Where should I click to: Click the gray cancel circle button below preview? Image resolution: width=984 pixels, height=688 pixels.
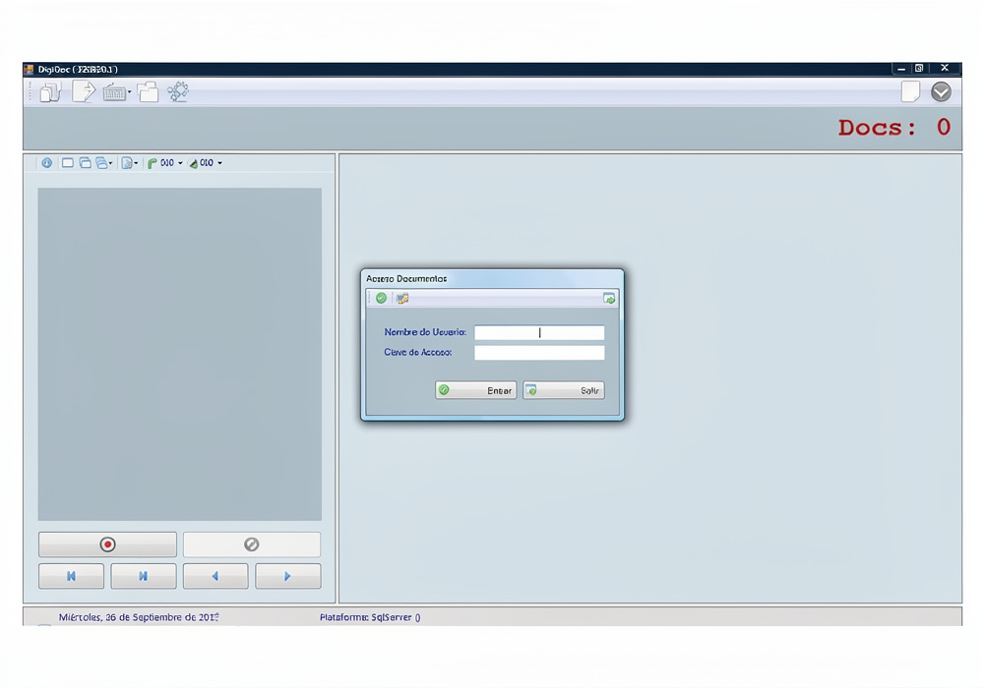coord(252,545)
